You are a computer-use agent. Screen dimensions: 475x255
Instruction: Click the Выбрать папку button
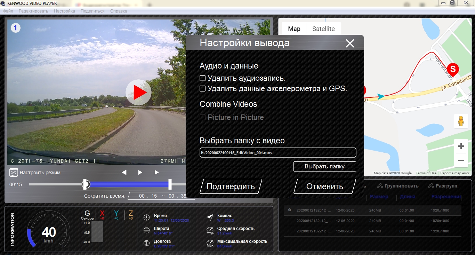(324, 166)
